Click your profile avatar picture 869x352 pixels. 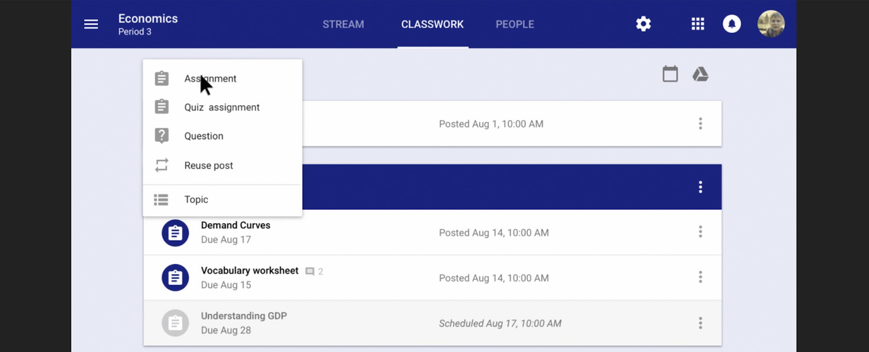[771, 24]
